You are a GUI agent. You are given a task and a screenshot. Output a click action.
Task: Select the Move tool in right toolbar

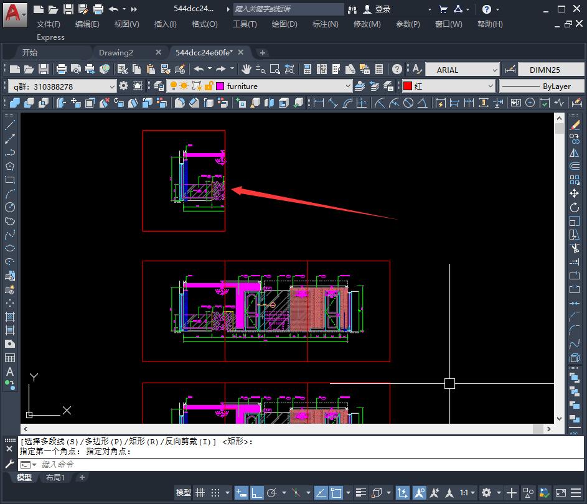[575, 194]
